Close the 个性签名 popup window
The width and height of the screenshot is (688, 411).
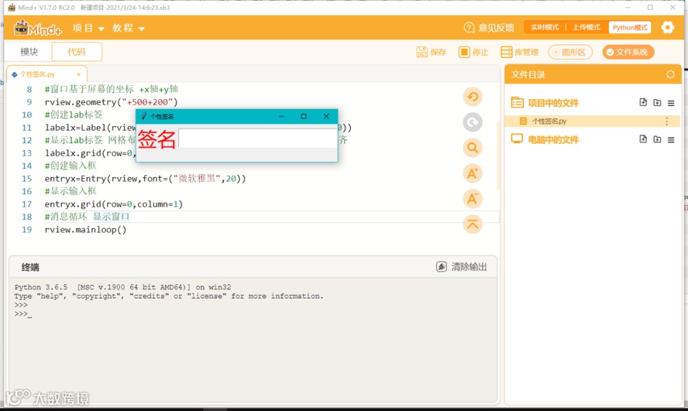326,116
